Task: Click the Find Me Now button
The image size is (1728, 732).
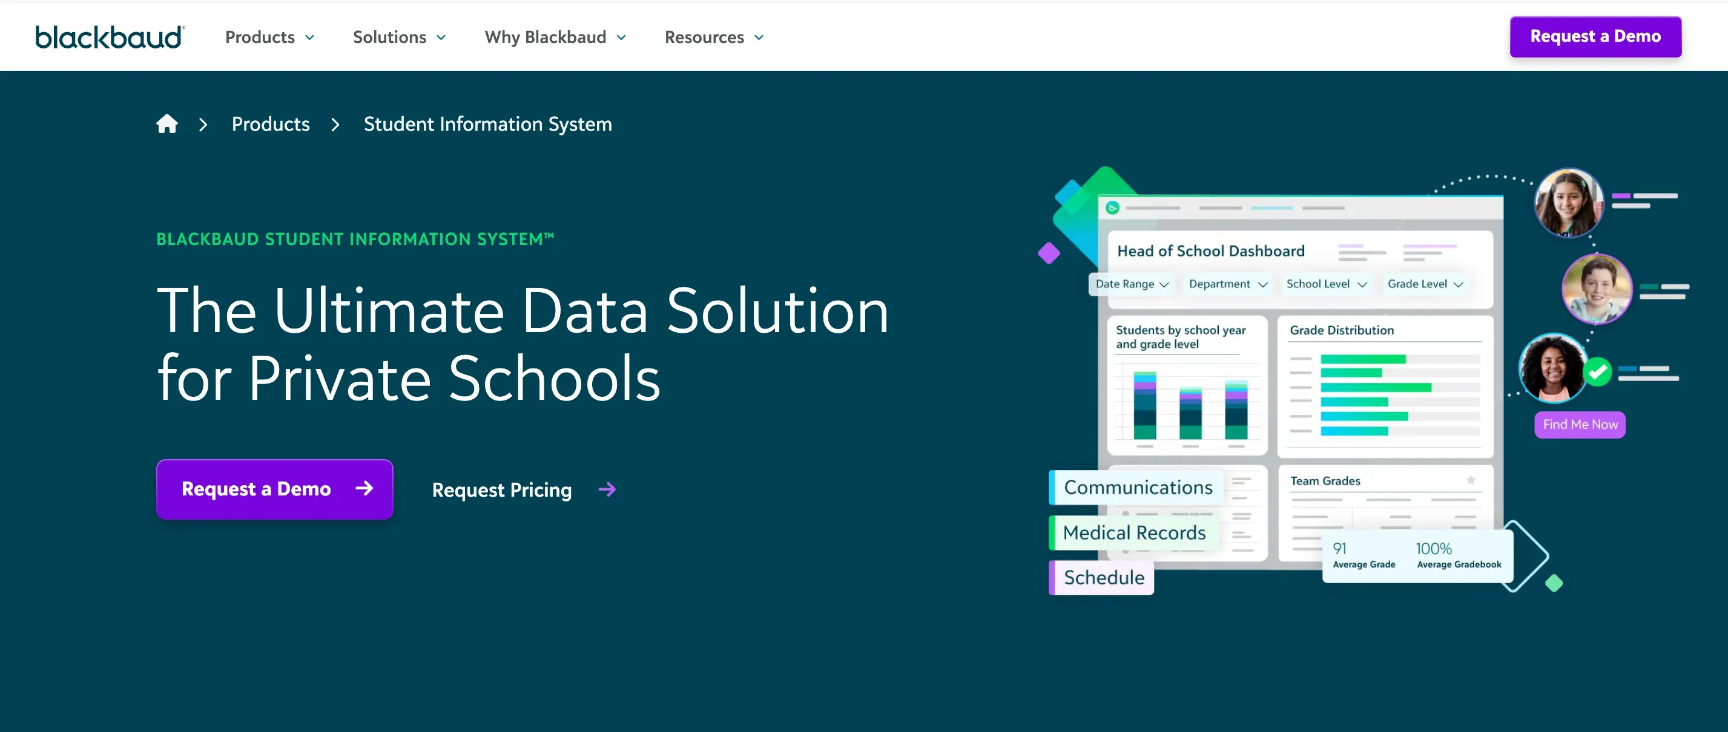Action: point(1580,424)
